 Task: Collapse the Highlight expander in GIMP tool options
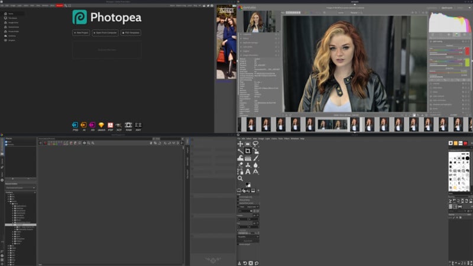239,230
